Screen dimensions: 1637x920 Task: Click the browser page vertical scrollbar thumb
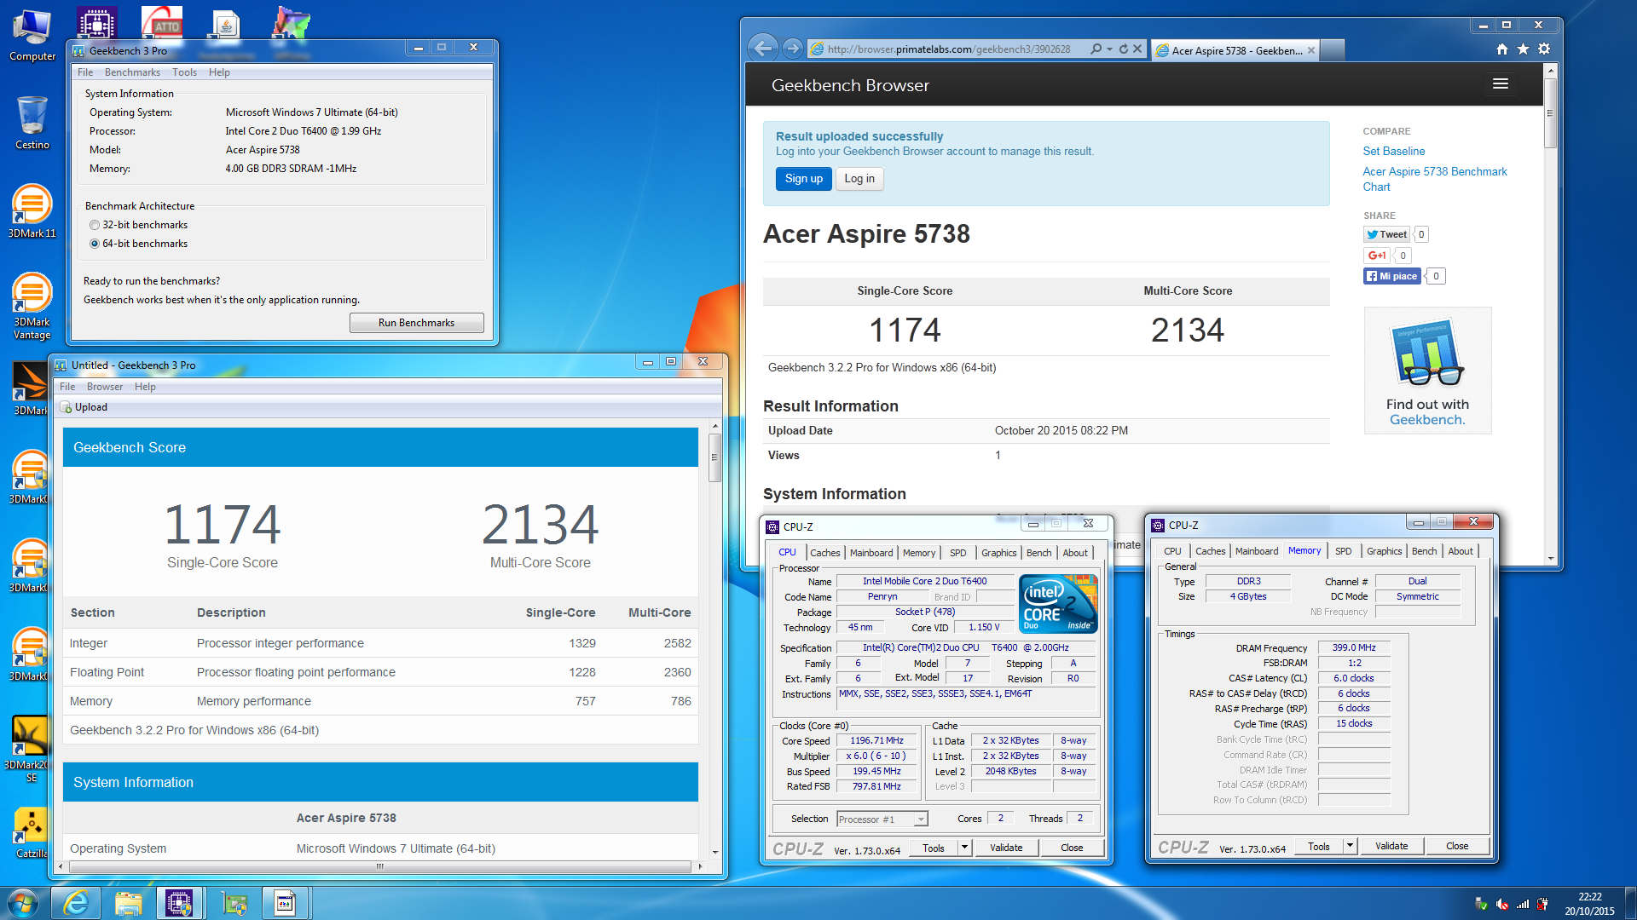pos(1550,113)
